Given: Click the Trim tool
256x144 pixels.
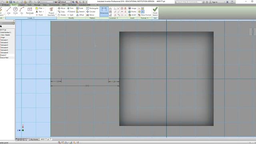Looking at the screenshot, I should pos(70,8).
